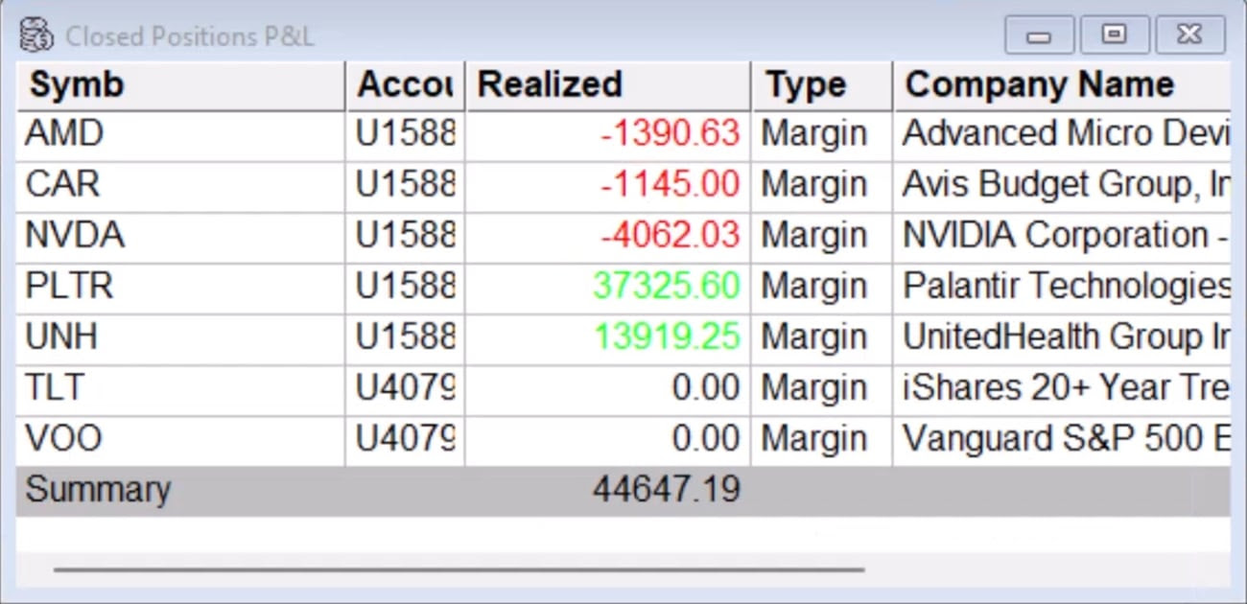The image size is (1247, 604).
Task: Click the horizontal scrollbar thumb
Action: pyautogui.click(x=459, y=569)
